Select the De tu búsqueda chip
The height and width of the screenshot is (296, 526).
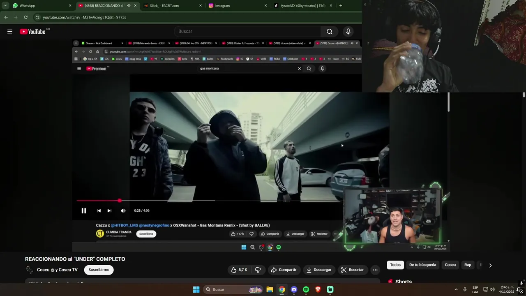(422, 265)
